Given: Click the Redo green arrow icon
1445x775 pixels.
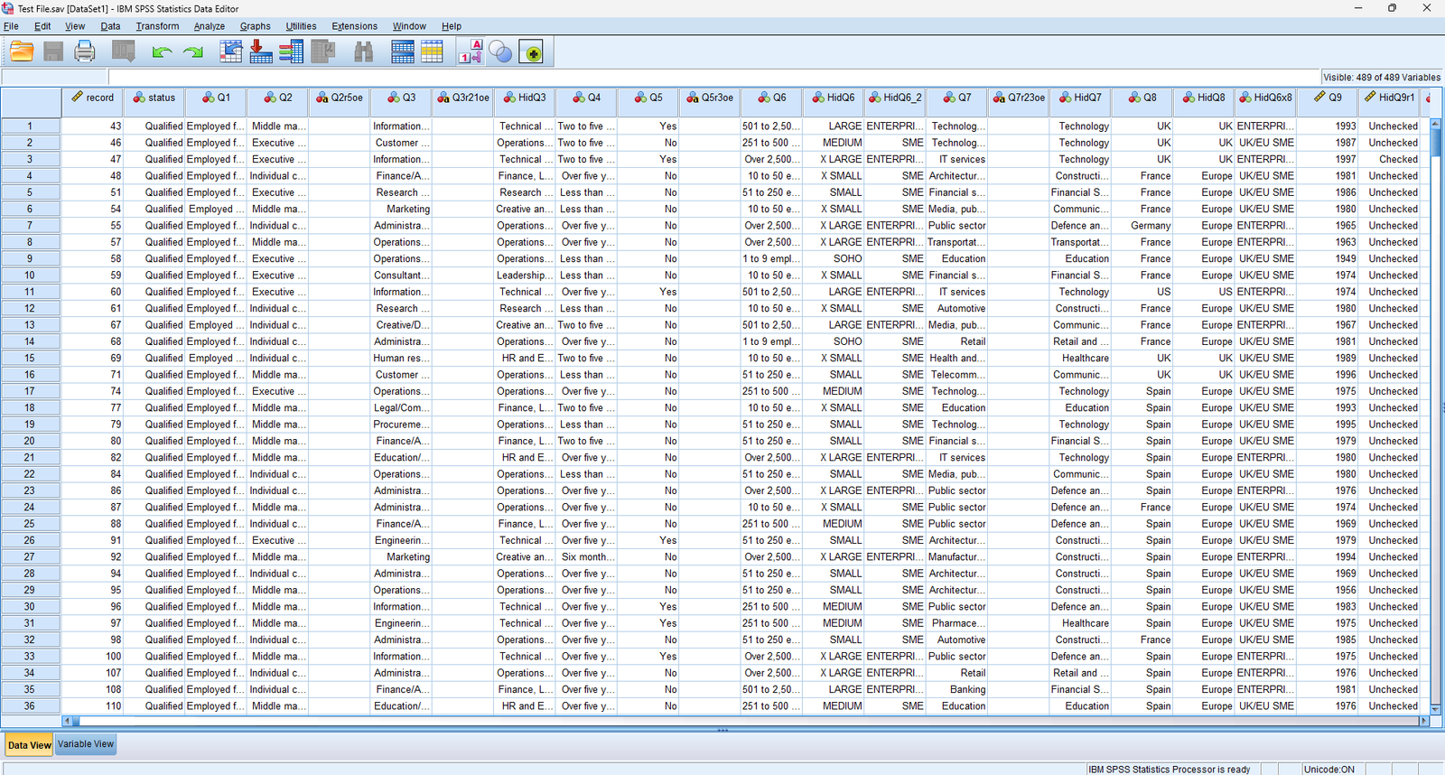Looking at the screenshot, I should pos(193,52).
